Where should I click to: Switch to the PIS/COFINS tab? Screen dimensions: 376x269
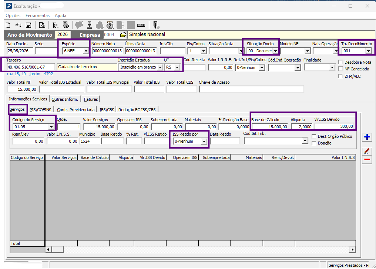[x=41, y=110]
